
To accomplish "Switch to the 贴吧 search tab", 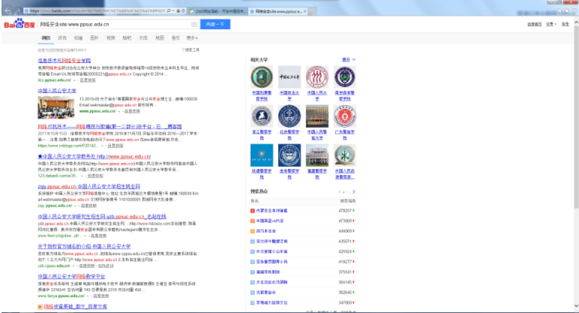I will (x=127, y=38).
